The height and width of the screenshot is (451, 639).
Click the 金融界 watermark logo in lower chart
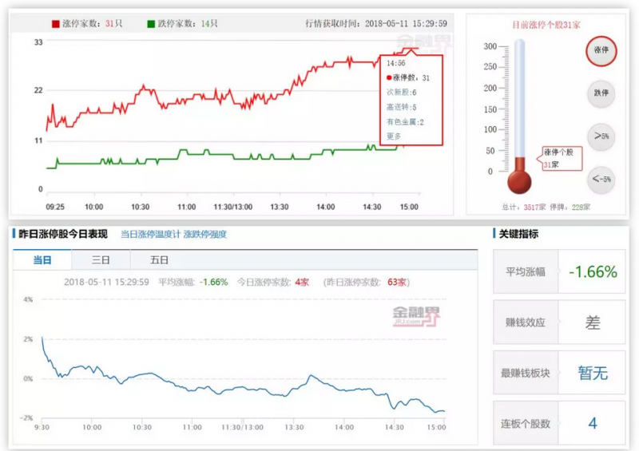(x=415, y=315)
